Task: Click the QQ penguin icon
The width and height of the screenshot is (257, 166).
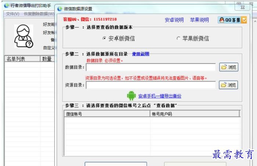Action: 222,20
